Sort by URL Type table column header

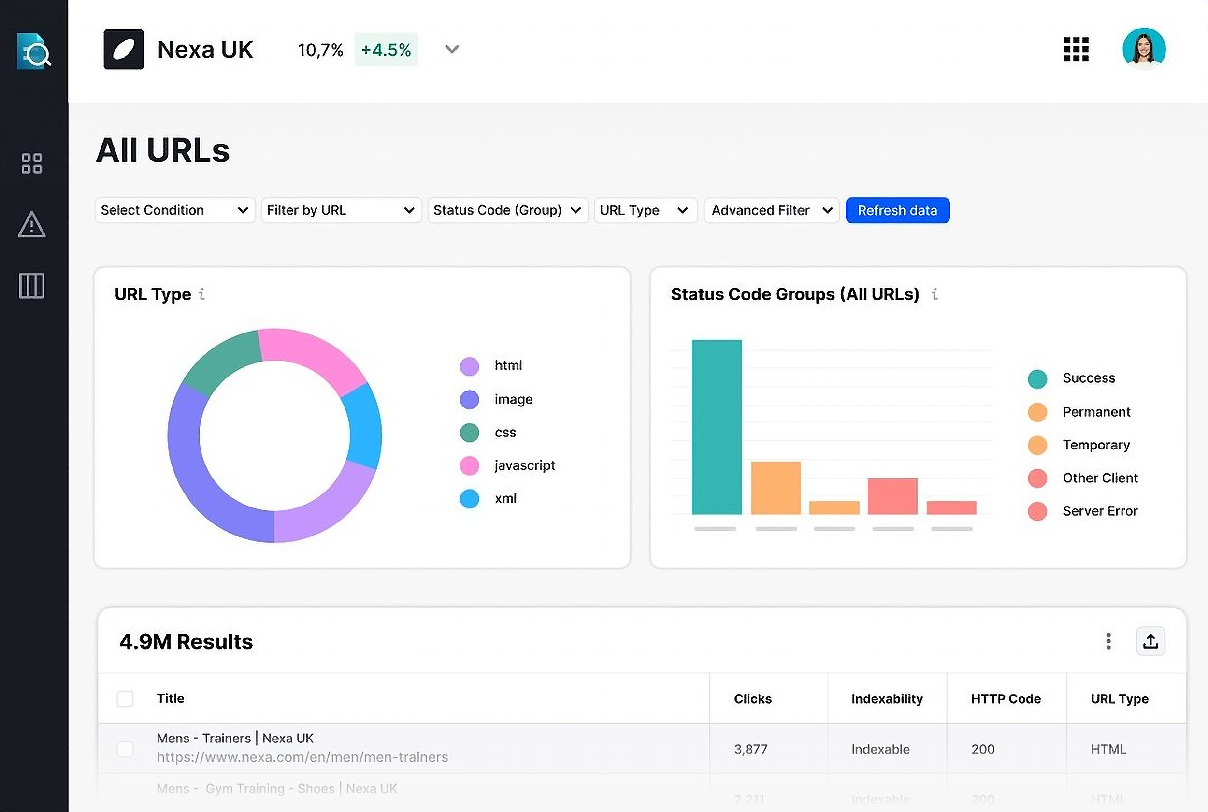click(1120, 698)
